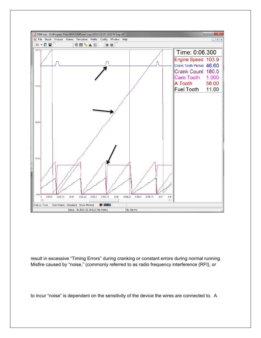The height and width of the screenshot is (338, 261).
Task: Click the first graph window icon
Action: click(107, 45)
